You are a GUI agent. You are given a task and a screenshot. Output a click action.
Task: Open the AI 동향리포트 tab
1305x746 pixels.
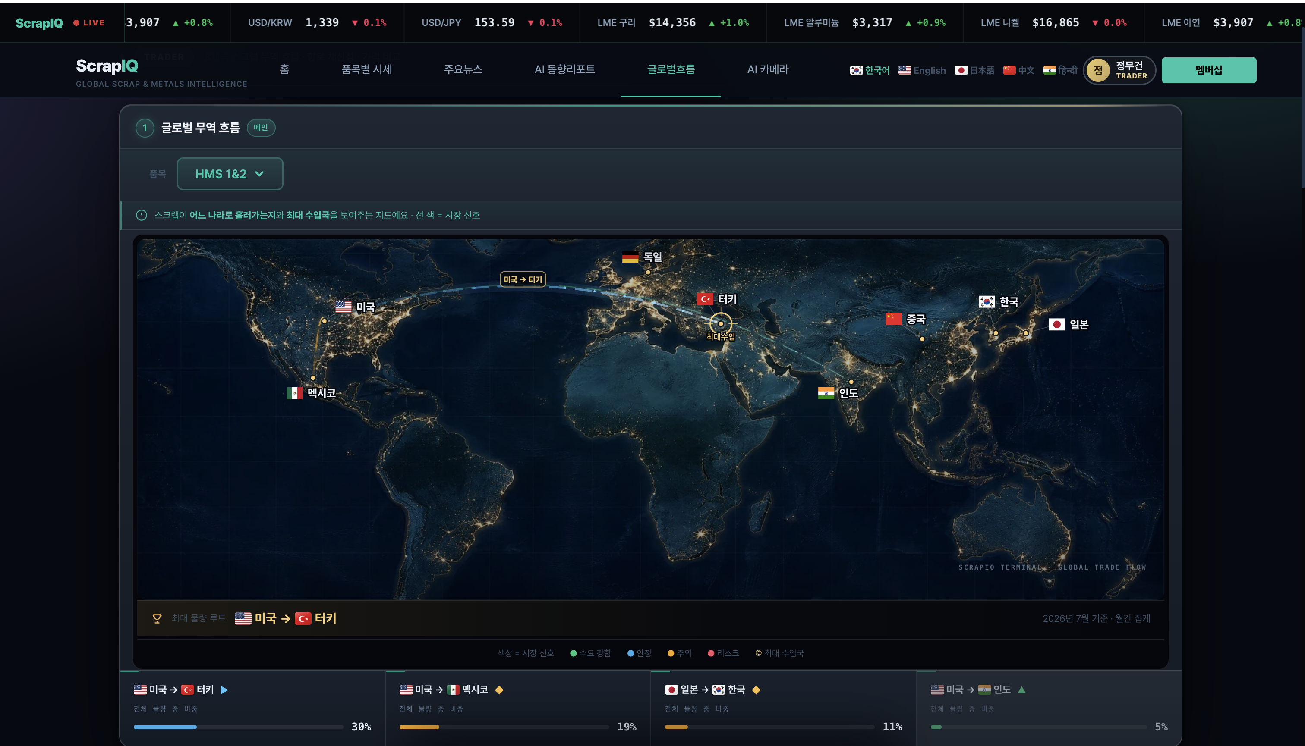point(564,69)
